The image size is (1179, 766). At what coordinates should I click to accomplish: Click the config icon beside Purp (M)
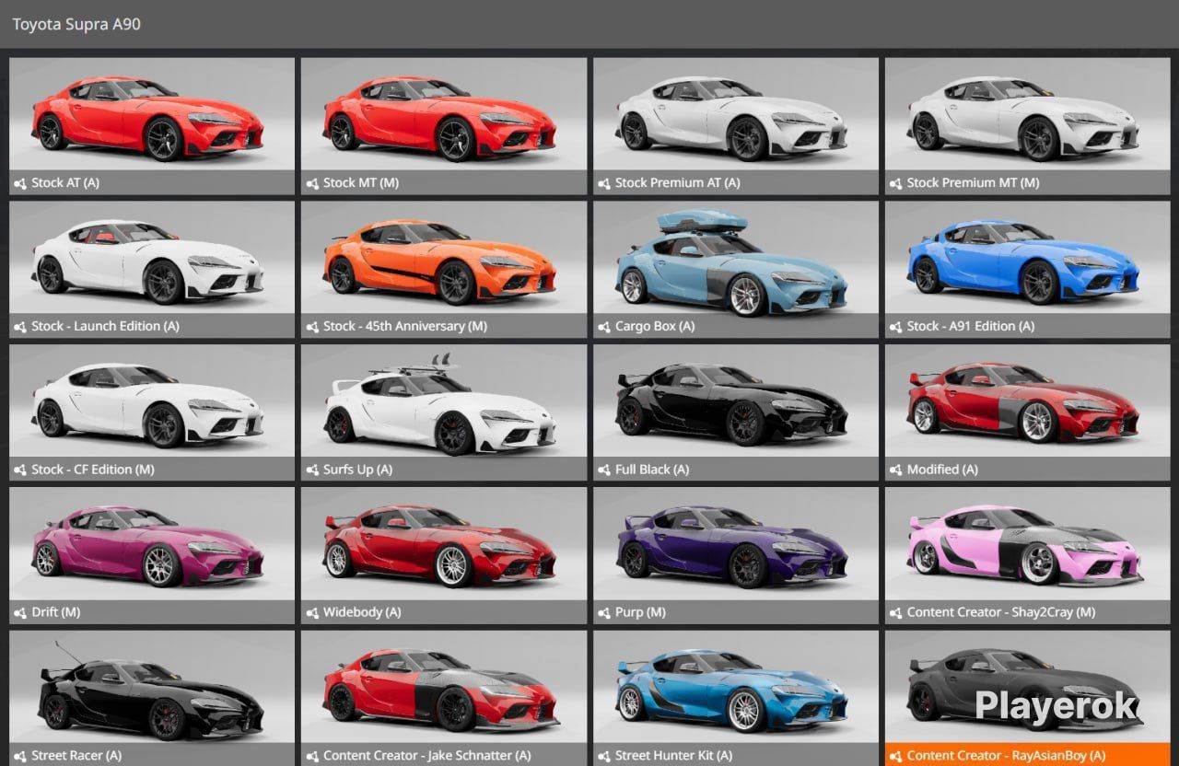point(603,612)
